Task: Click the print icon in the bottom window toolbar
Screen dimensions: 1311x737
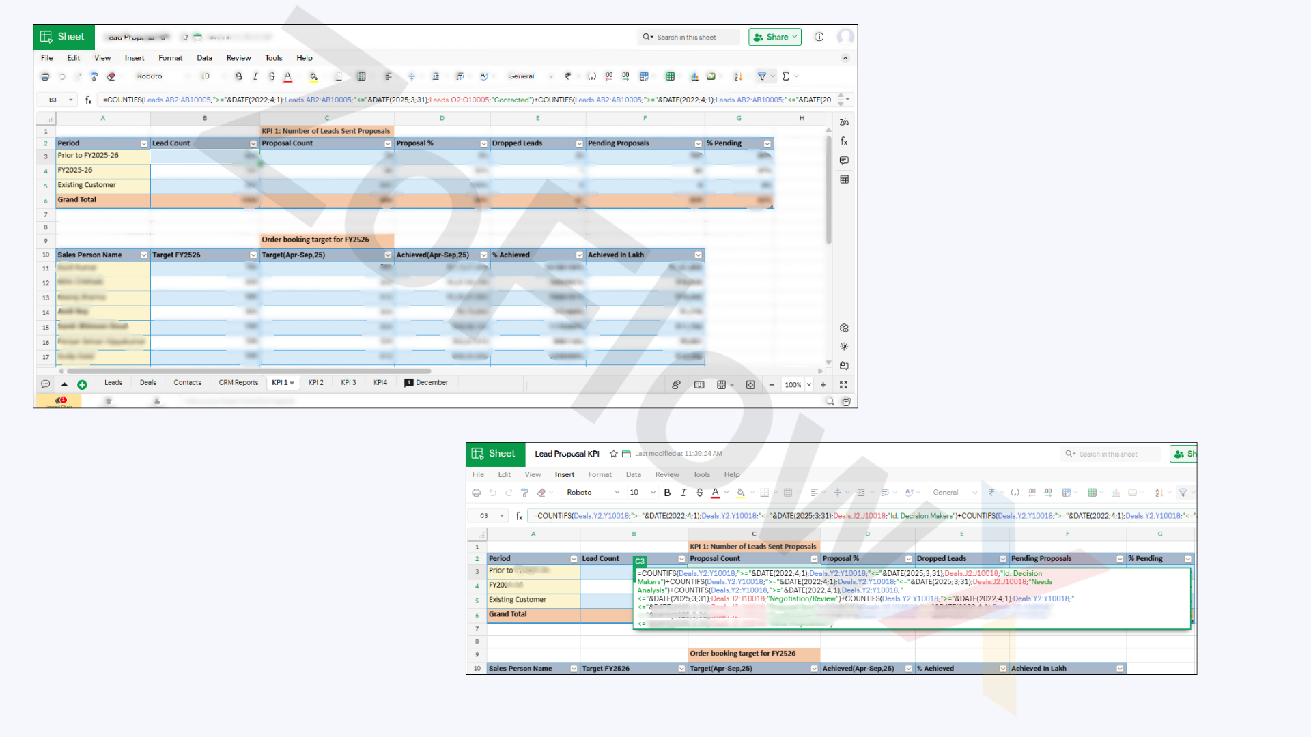Action: click(477, 493)
